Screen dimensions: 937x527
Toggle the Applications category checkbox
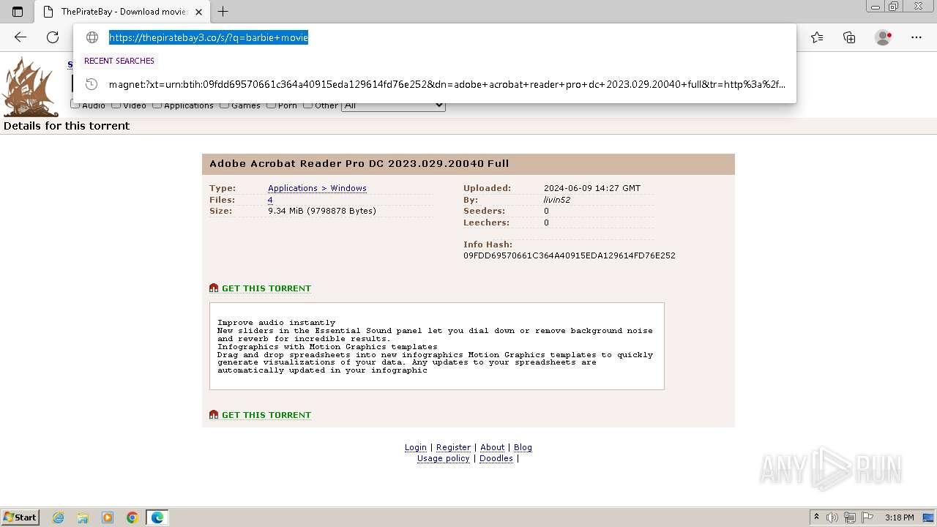[157, 105]
